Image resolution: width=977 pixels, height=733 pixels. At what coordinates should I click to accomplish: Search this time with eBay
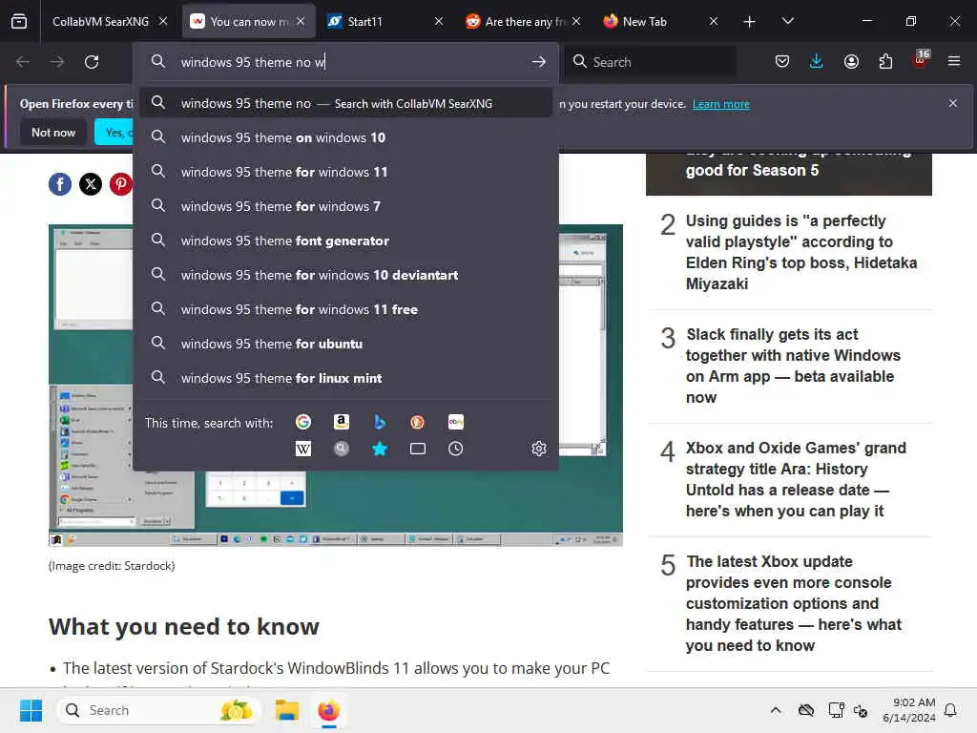click(x=455, y=422)
